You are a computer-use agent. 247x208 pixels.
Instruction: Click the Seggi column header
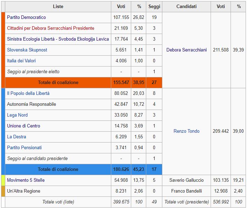pos(154,6)
